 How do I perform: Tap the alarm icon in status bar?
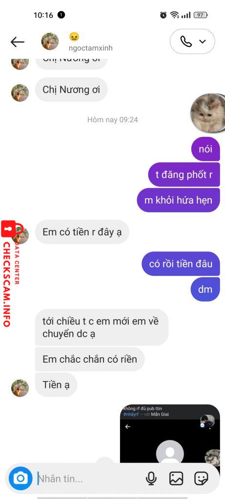point(163,15)
